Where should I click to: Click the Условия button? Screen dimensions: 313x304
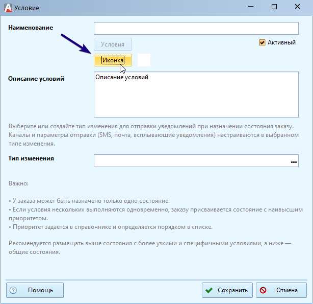pos(113,44)
